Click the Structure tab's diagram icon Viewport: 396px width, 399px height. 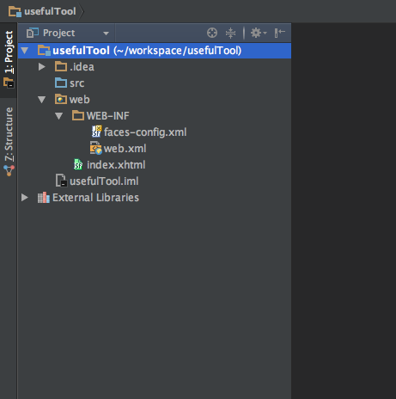click(9, 171)
